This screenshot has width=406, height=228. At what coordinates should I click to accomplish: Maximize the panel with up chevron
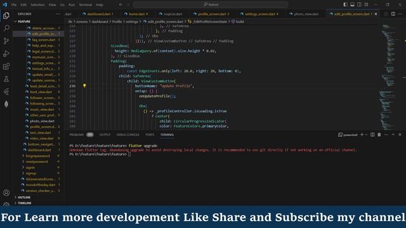[x=393, y=135]
